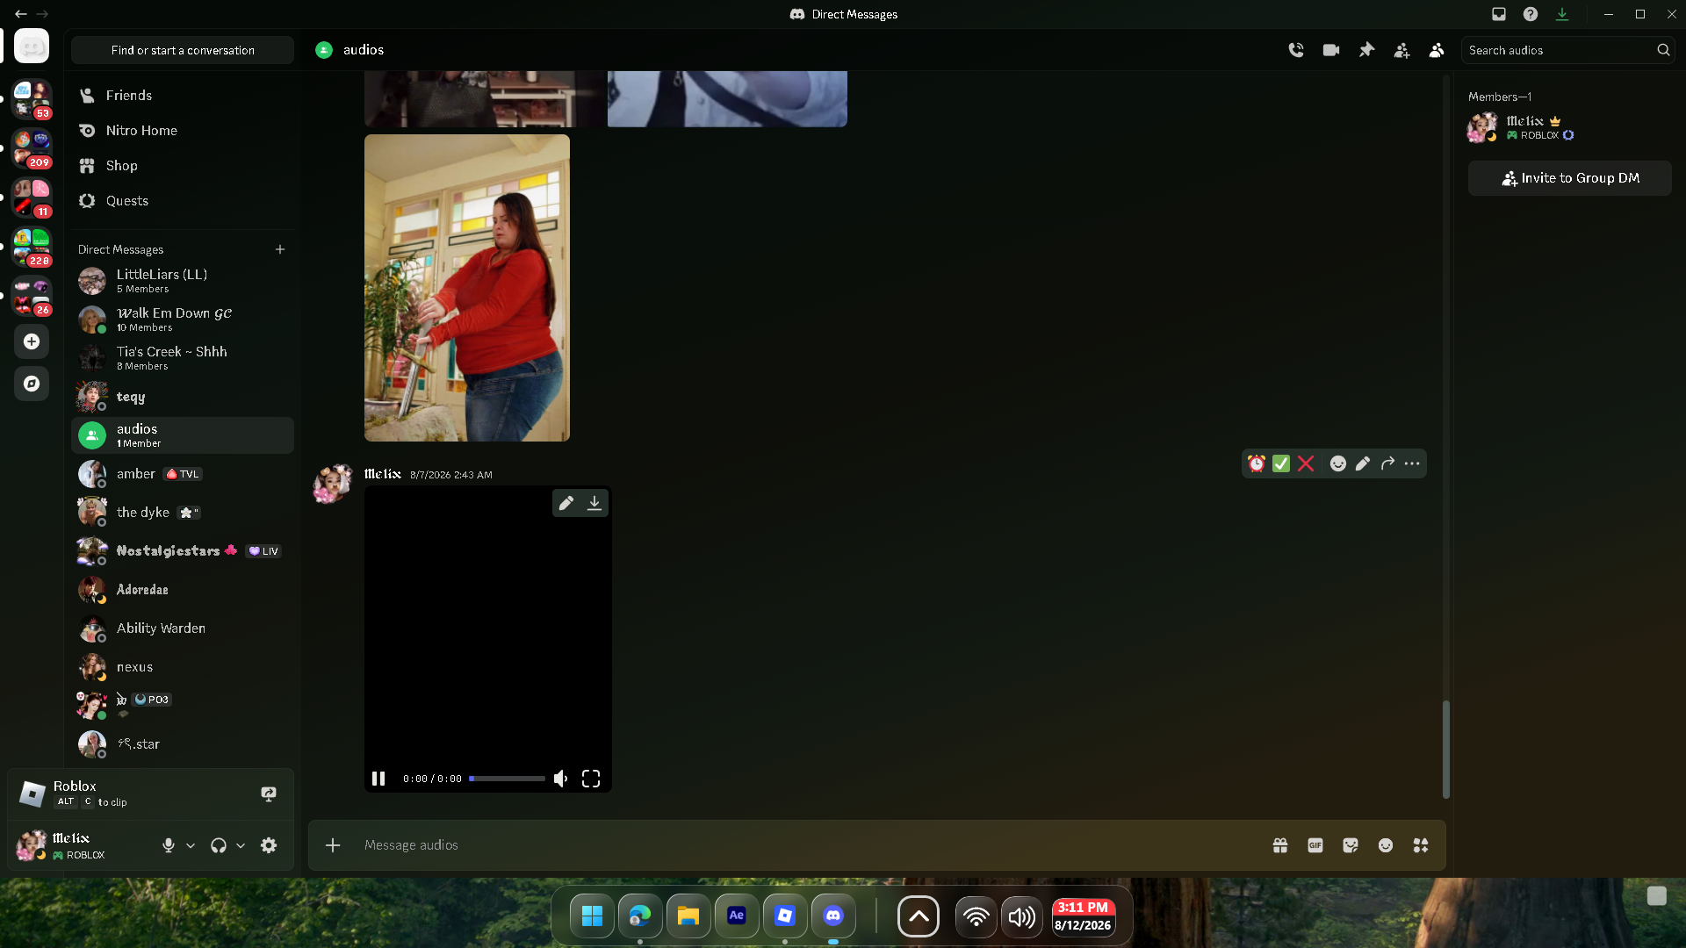Open pinned messages in audios
Screen dimensions: 1686x948
pos(1366,50)
